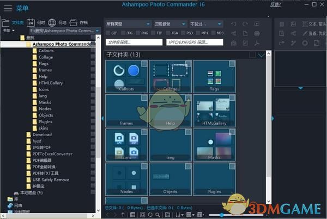Click the window layout icon in bottom bar

167,215
